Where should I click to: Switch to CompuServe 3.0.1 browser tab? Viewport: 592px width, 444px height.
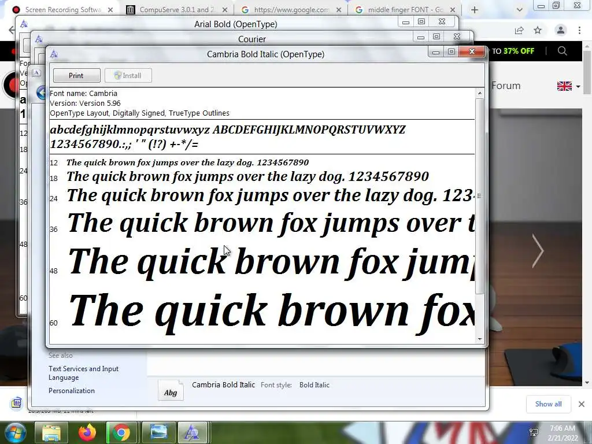coord(176,10)
